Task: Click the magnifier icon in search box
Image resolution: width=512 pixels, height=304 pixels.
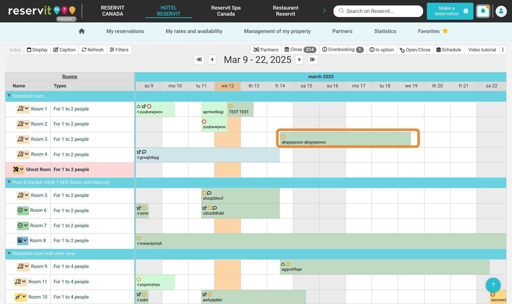Action: pos(341,11)
